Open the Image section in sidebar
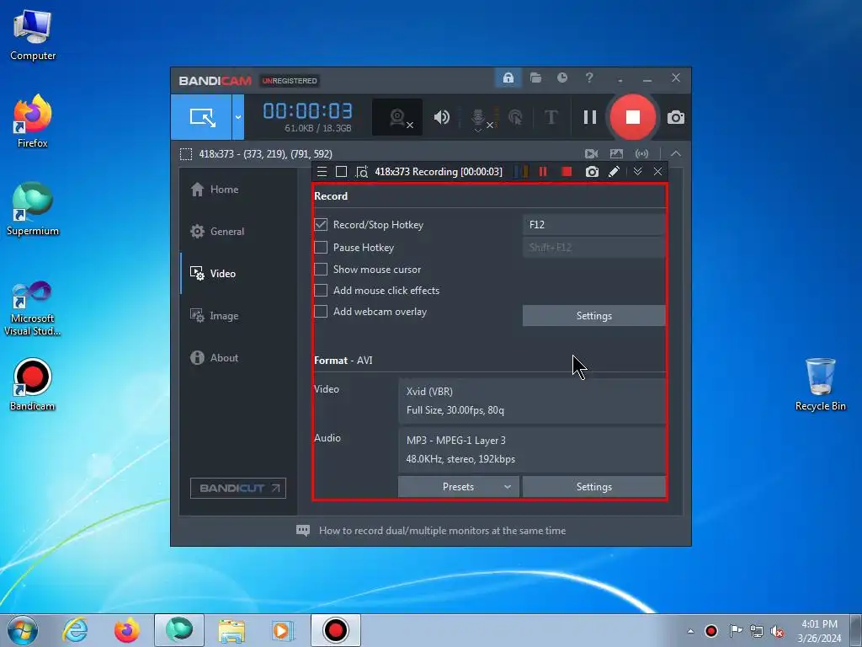 (x=238, y=316)
